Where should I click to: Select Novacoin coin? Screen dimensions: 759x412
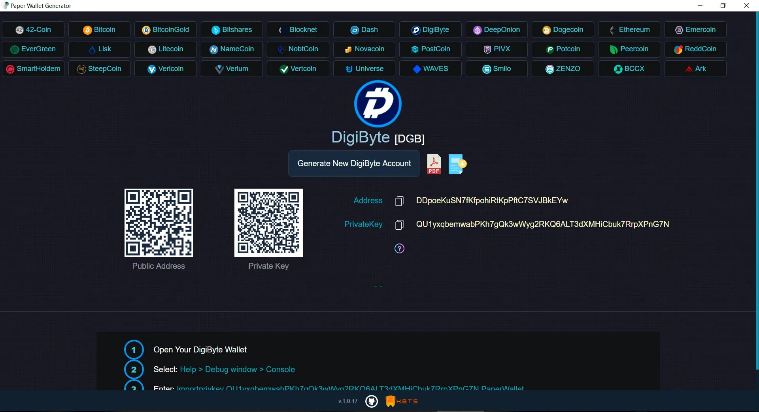(x=364, y=49)
